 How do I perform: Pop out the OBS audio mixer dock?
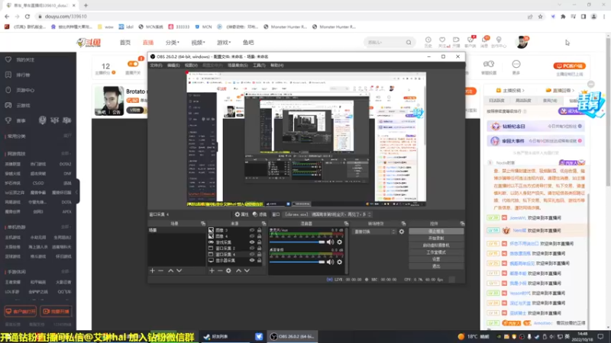click(x=347, y=223)
